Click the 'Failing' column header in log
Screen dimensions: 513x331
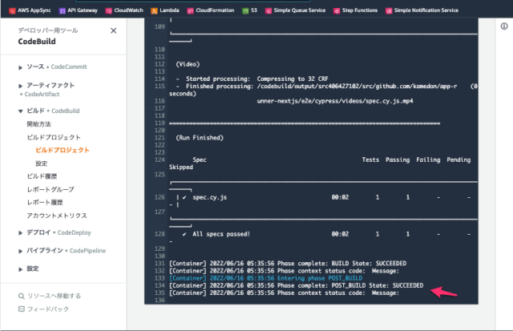428,160
